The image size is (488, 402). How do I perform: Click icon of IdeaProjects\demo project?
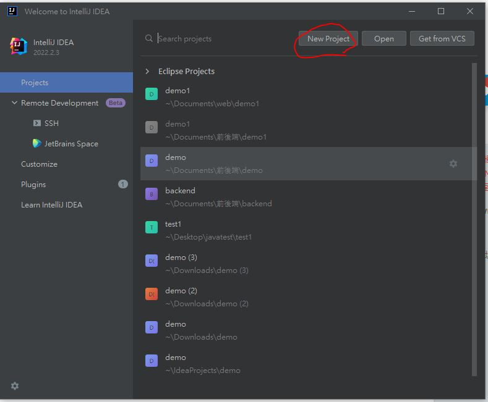coord(152,361)
